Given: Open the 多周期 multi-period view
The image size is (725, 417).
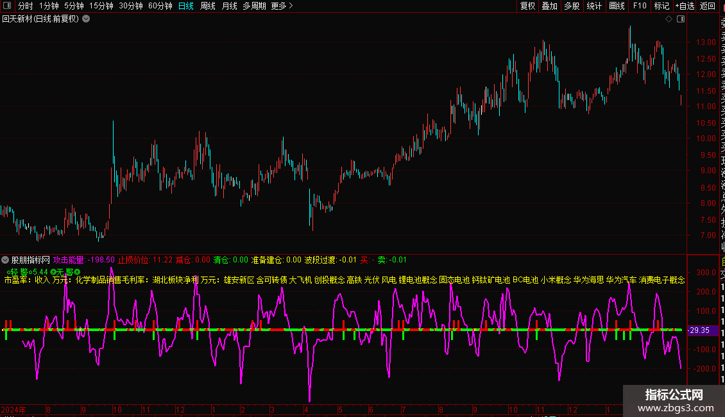Looking at the screenshot, I should pos(255,6).
